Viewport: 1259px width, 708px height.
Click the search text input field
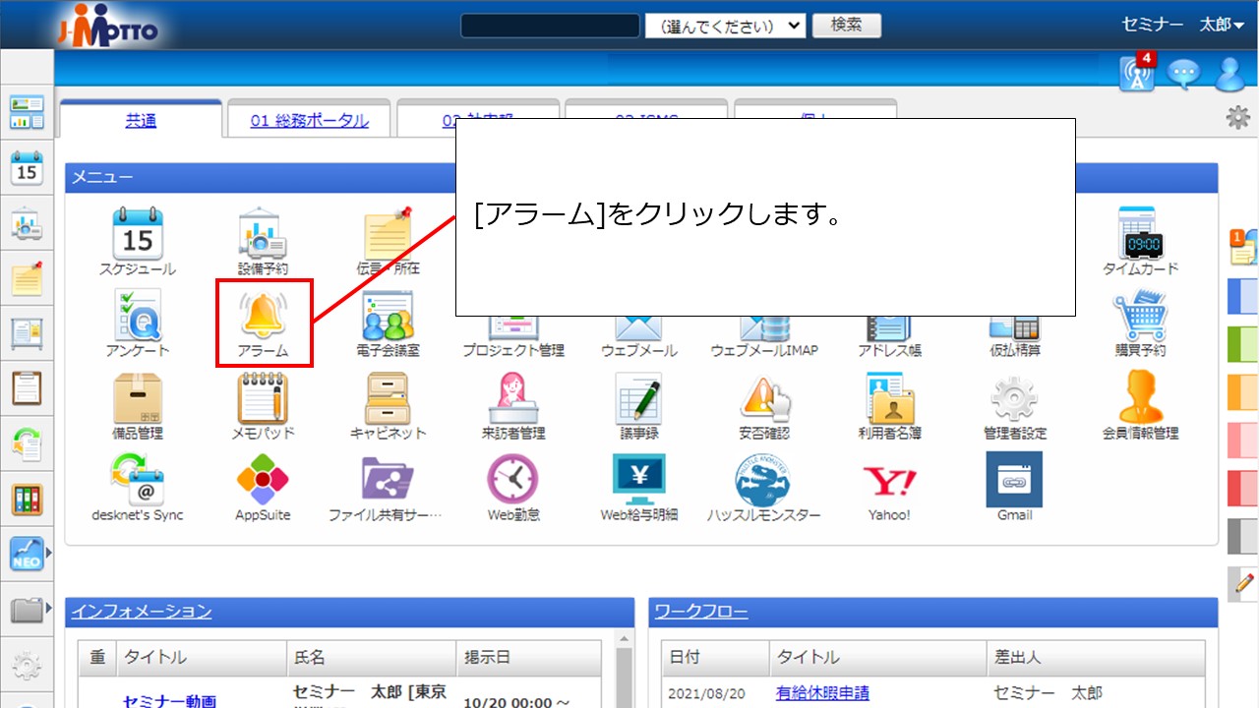pos(550,26)
